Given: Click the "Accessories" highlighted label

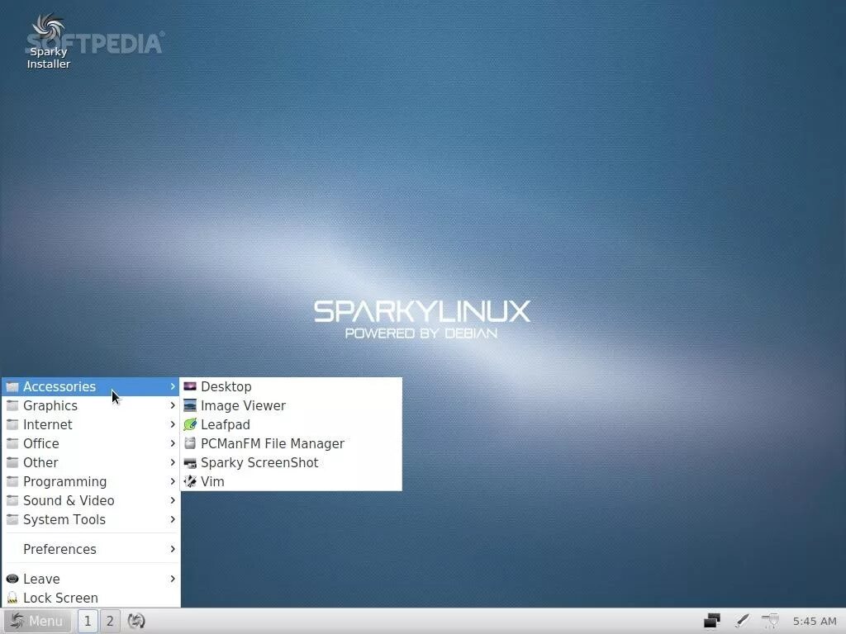Looking at the screenshot, I should point(59,386).
